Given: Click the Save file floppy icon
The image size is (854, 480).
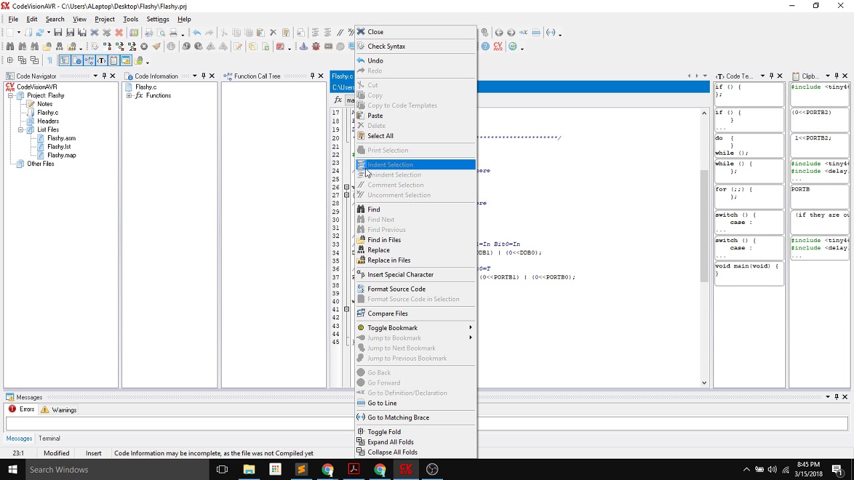Looking at the screenshot, I should tap(58, 33).
